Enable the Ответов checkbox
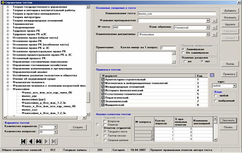The image size is (242, 153). click(105, 125)
